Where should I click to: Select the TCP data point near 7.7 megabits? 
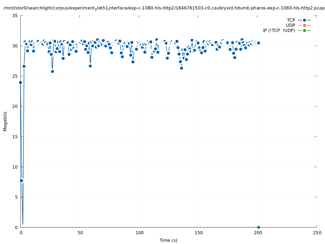(x=22, y=181)
